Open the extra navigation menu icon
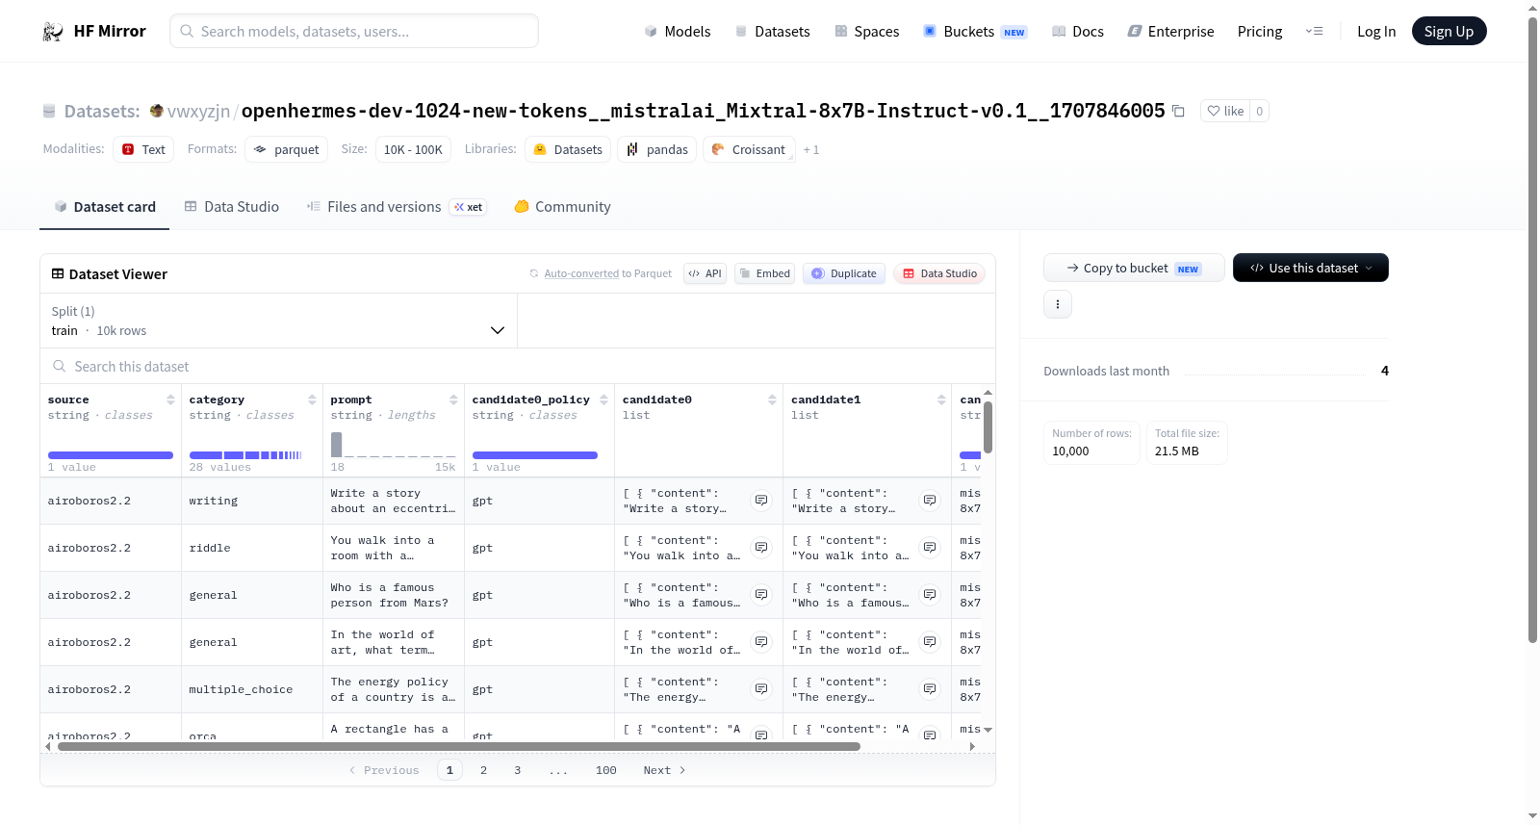 pyautogui.click(x=1314, y=31)
